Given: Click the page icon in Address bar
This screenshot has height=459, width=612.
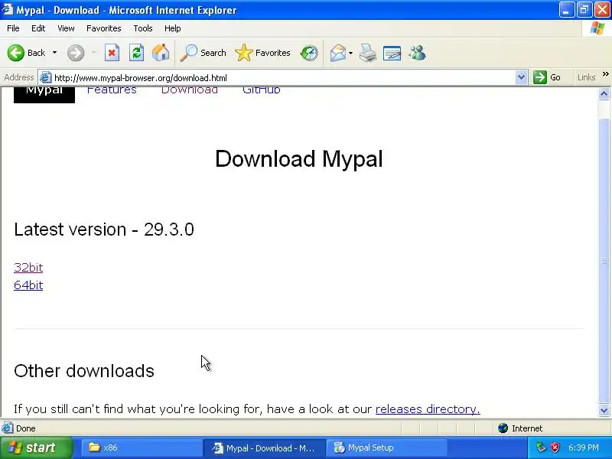Looking at the screenshot, I should tap(46, 78).
